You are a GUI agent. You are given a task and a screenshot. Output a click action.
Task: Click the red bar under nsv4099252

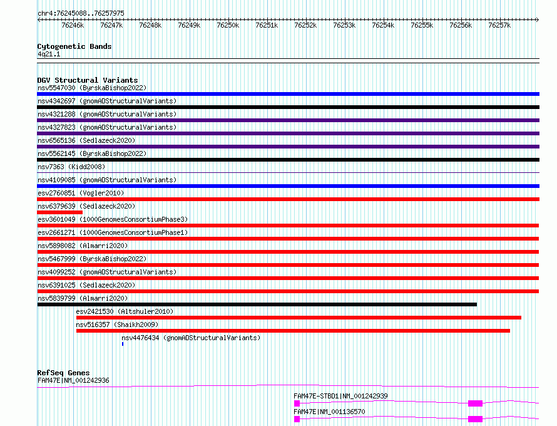[x=288, y=278]
